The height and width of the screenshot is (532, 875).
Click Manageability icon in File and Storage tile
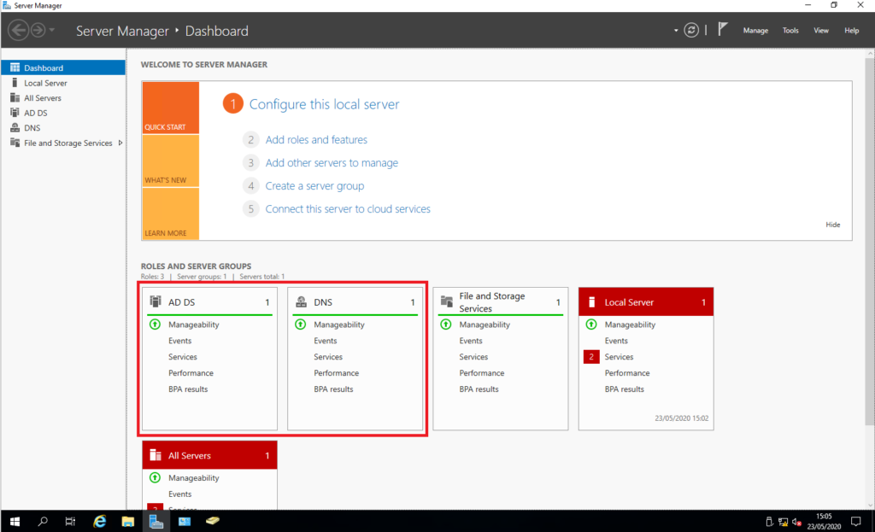(x=446, y=324)
